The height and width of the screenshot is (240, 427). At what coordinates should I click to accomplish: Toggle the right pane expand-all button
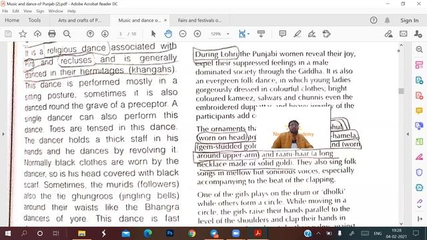pos(420,219)
